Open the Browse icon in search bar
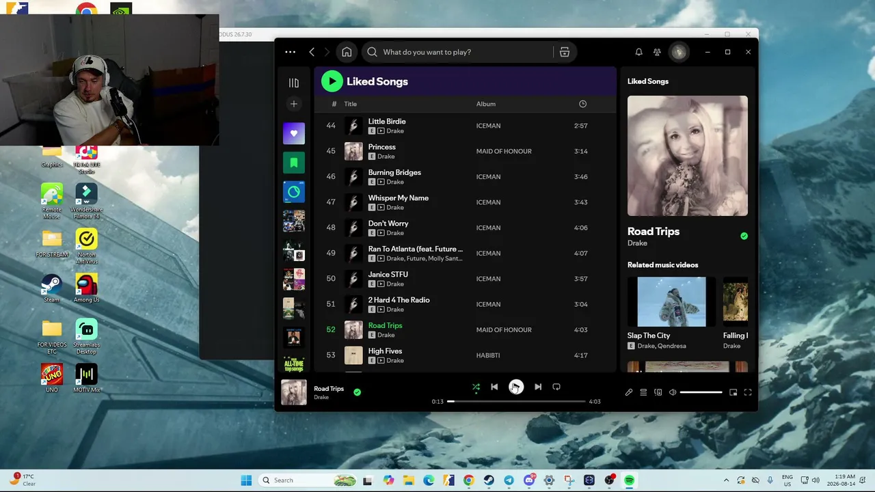 565,52
